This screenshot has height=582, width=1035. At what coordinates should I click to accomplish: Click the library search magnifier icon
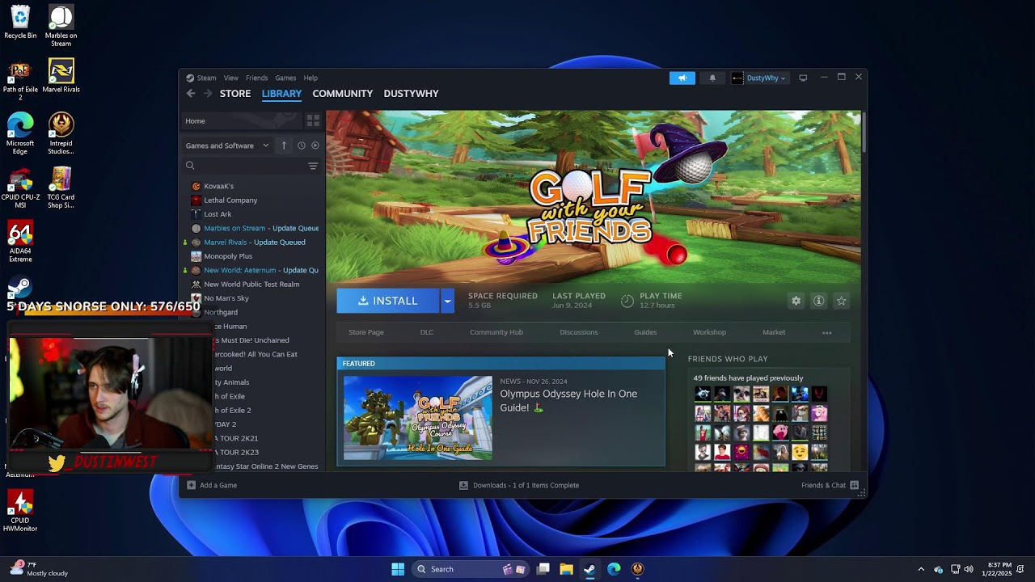coord(190,166)
